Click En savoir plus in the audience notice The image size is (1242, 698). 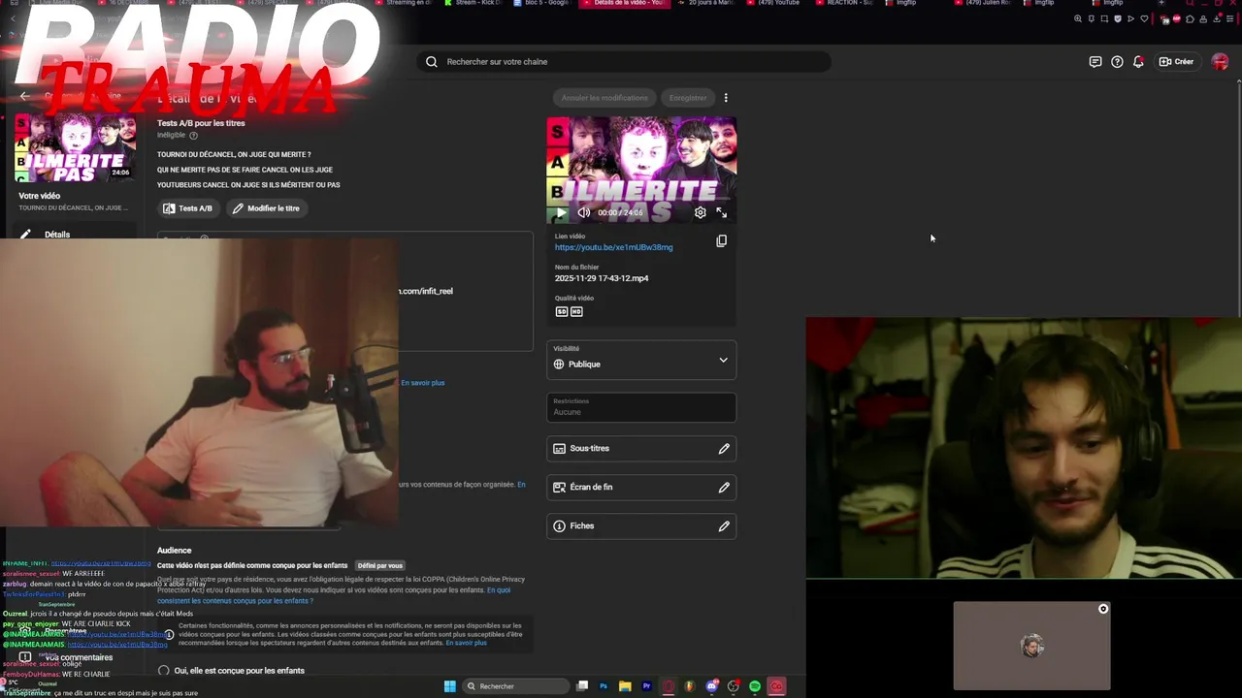point(466,643)
